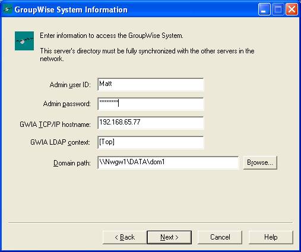
Task: Click the "GWIA TCP/IP hostname:" label
Action: pos(55,125)
